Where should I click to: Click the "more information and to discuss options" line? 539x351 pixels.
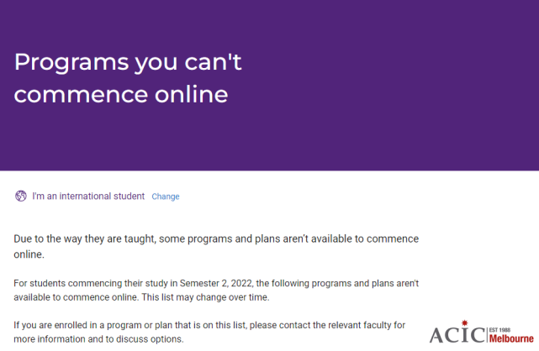(x=98, y=339)
